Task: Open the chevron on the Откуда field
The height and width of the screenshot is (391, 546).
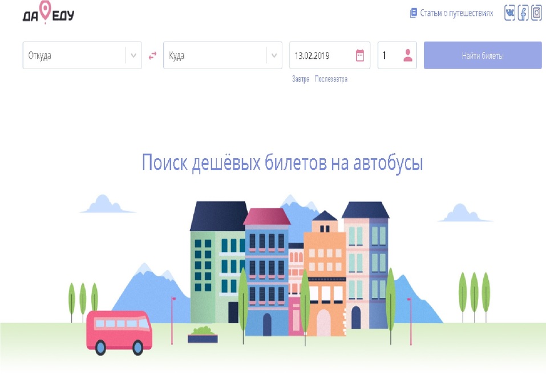Action: pyautogui.click(x=134, y=55)
